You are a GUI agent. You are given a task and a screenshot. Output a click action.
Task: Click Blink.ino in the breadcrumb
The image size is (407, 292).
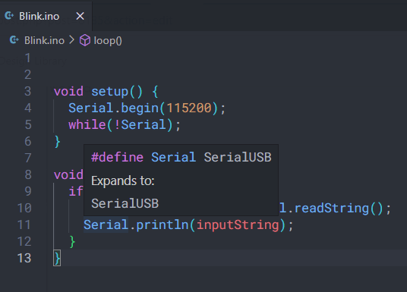[x=44, y=40]
